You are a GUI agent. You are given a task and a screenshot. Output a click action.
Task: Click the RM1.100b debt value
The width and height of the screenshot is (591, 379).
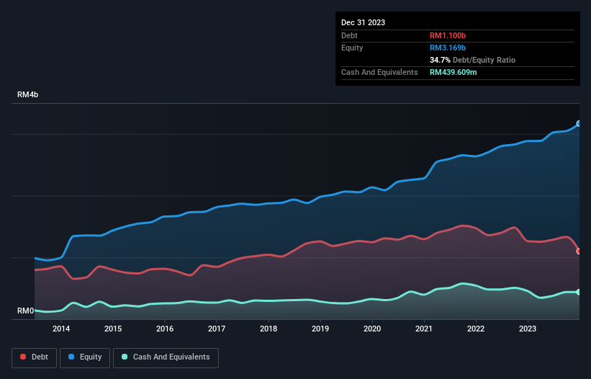tap(448, 35)
